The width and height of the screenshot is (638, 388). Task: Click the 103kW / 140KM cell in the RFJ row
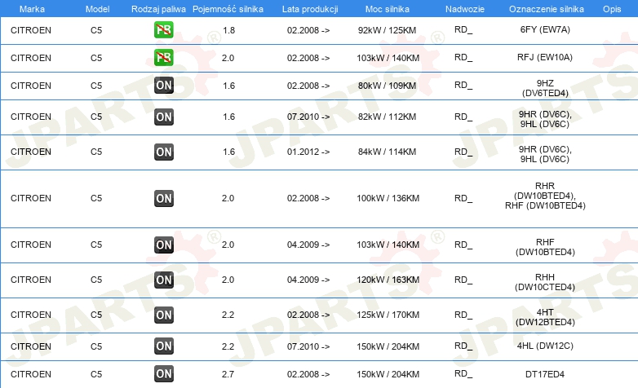coord(388,58)
